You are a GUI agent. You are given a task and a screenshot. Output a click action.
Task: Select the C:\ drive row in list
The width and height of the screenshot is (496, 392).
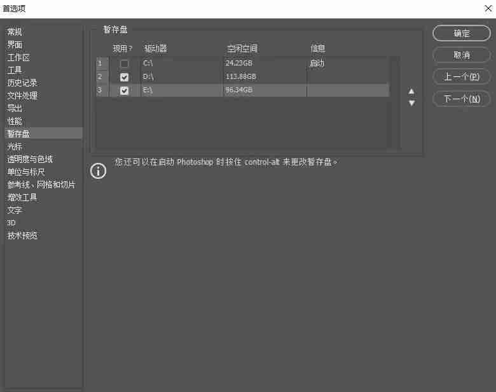point(243,64)
